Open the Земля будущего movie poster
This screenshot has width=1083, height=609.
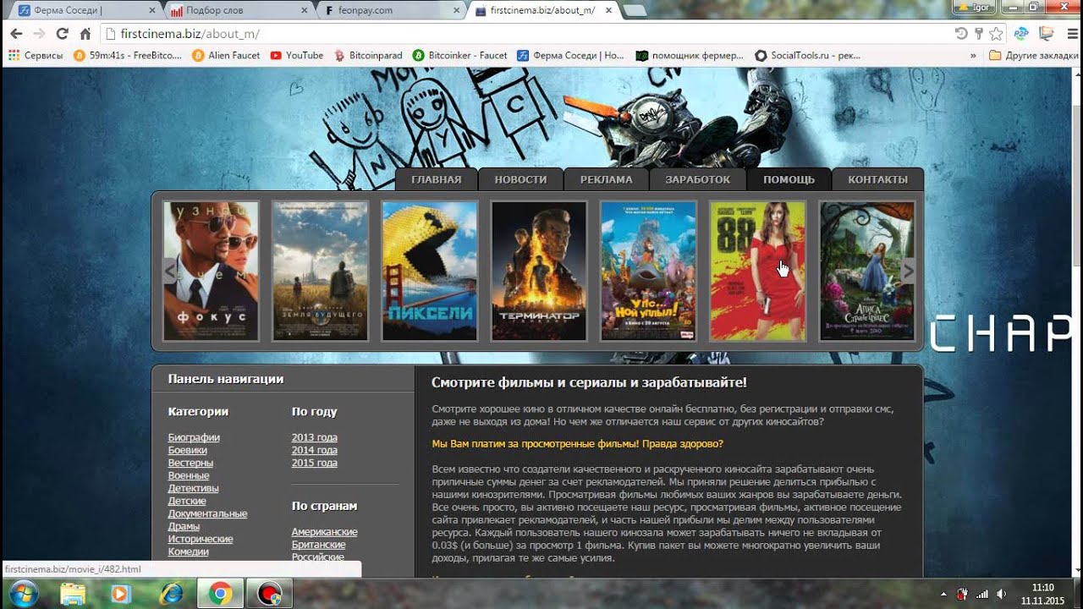coord(321,271)
